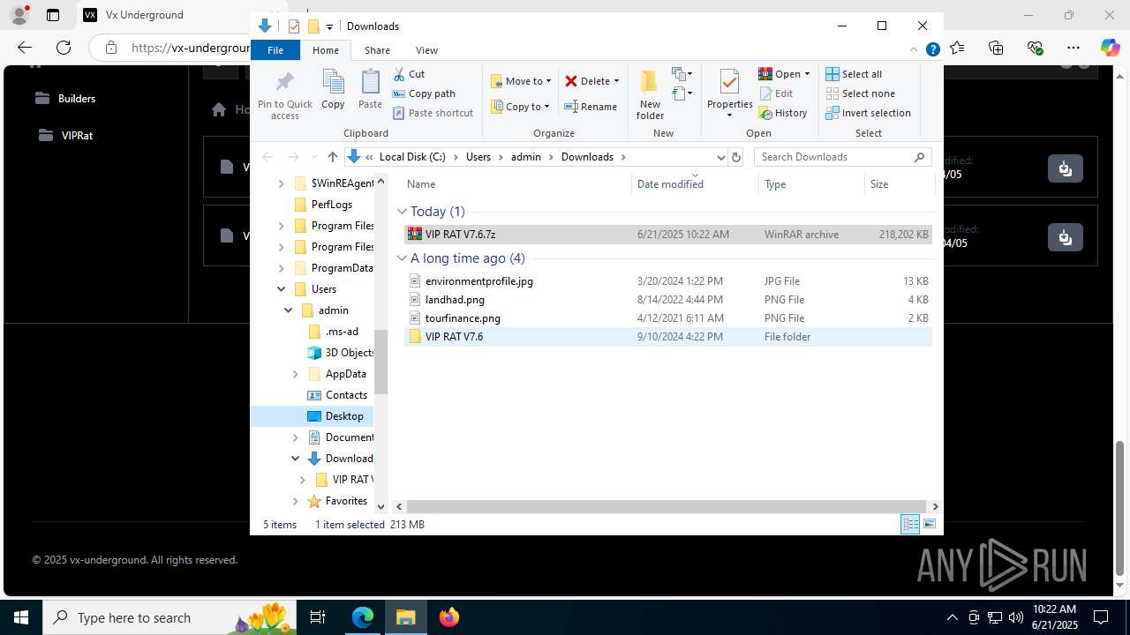This screenshot has height=635, width=1130.
Task: Open History in the ribbon
Action: 783,113
